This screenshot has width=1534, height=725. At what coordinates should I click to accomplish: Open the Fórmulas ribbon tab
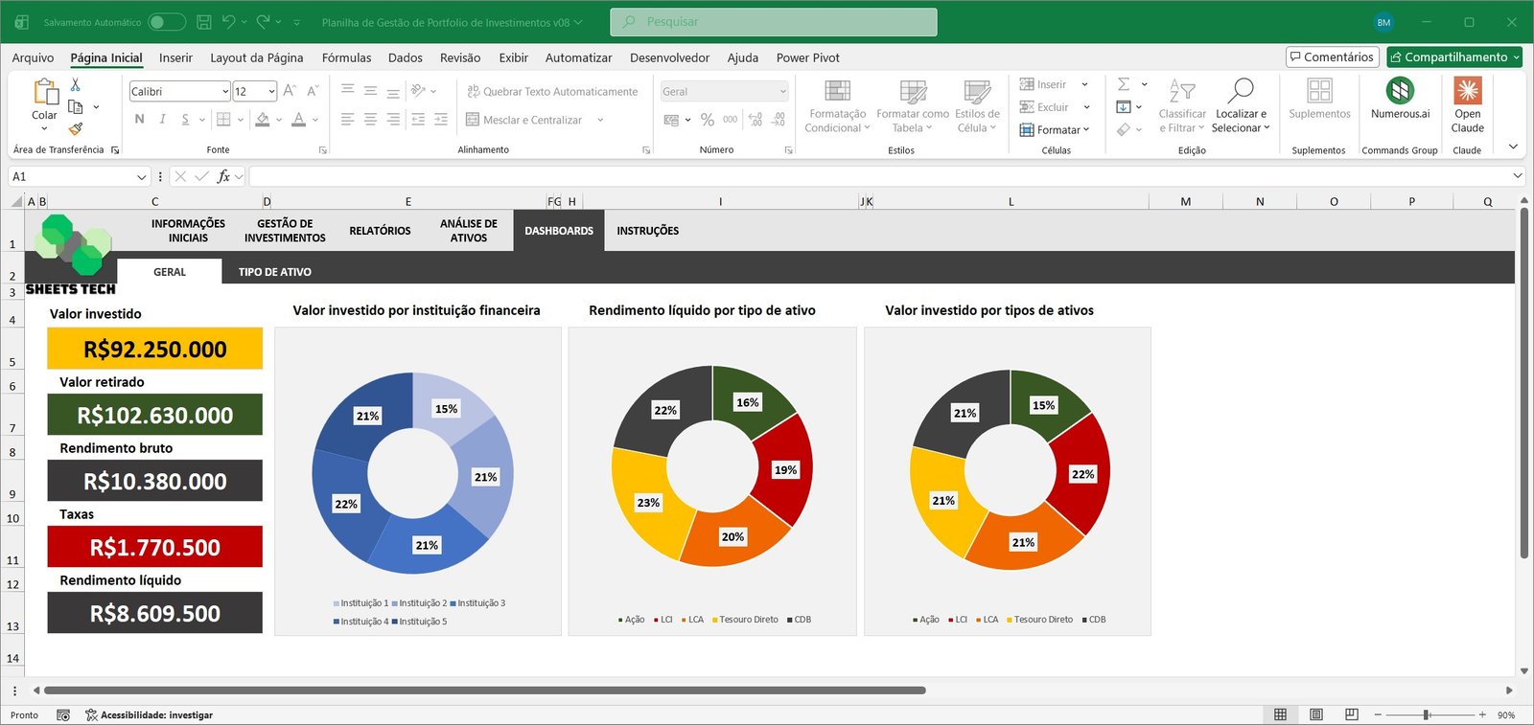click(346, 57)
